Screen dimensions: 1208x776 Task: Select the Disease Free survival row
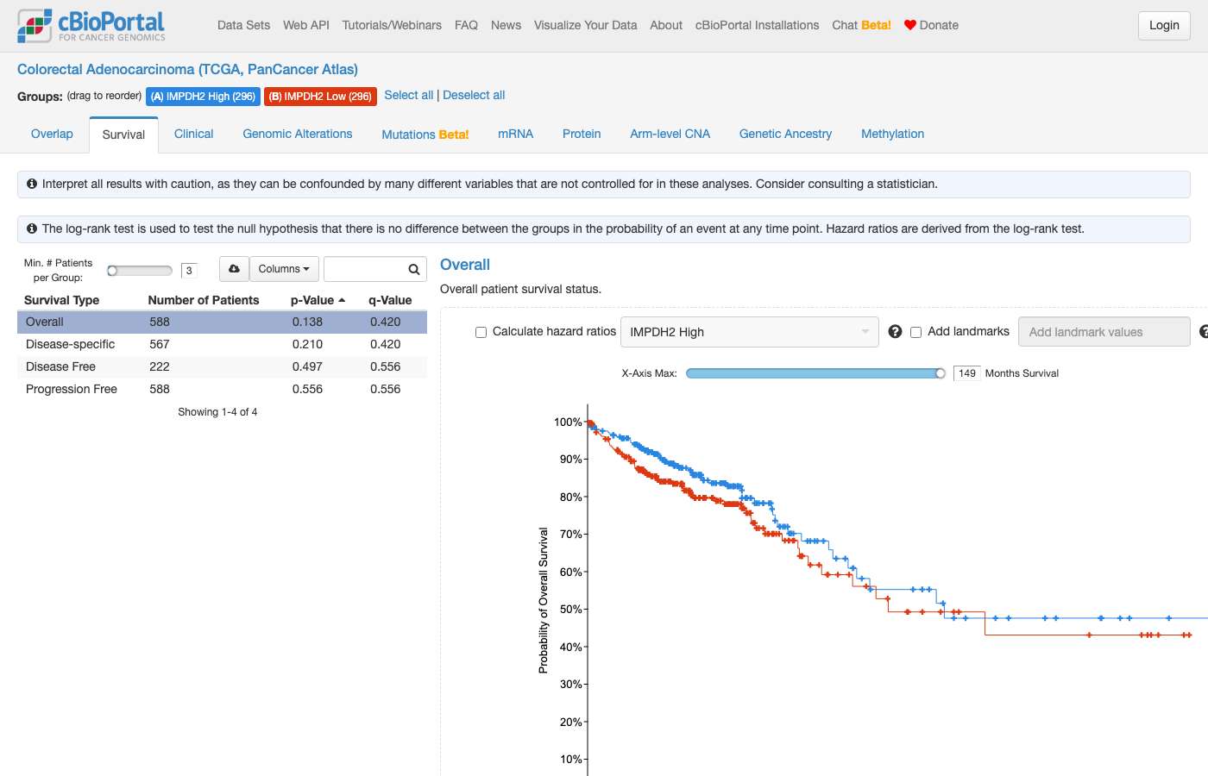(222, 366)
